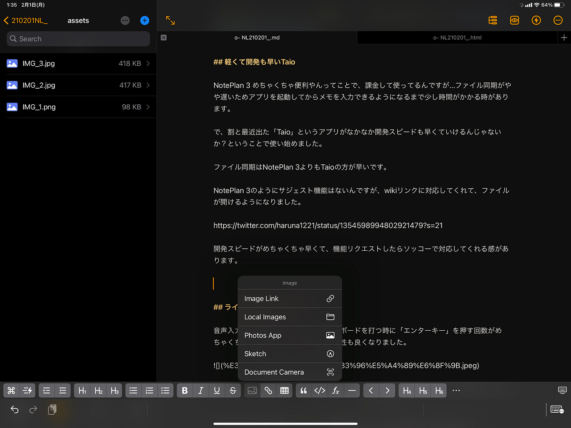Choose Photos App from Image menu
The width and height of the screenshot is (571, 428).
pyautogui.click(x=290, y=335)
